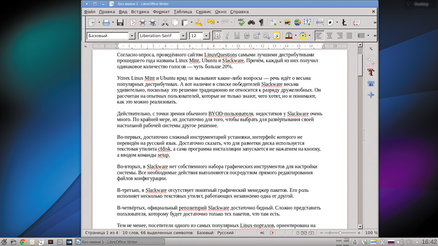Open the Справка menu

239,11
